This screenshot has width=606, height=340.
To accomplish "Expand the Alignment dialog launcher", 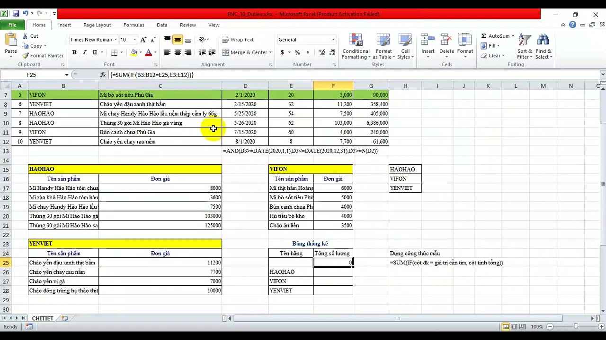I will coord(271,65).
